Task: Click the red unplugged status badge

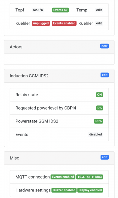Action: tap(41, 23)
